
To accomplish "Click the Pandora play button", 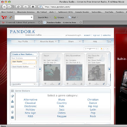I will pyautogui.click(x=102, y=49).
